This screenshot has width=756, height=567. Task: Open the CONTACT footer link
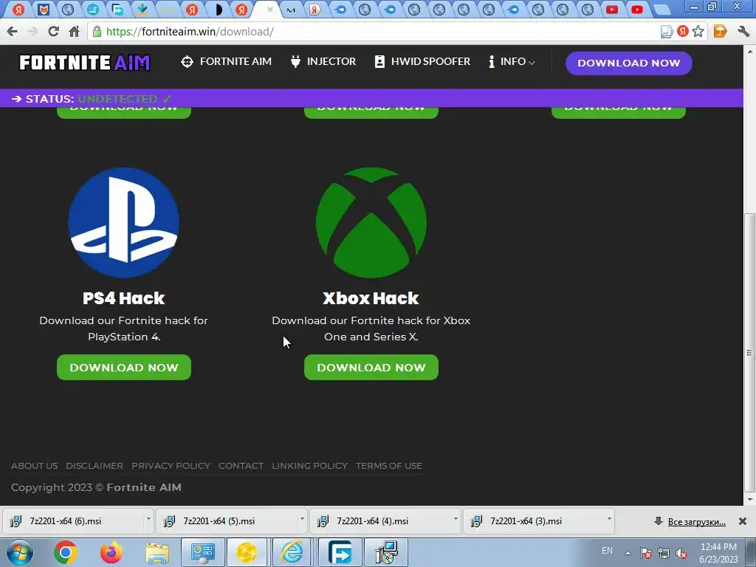pyautogui.click(x=241, y=466)
